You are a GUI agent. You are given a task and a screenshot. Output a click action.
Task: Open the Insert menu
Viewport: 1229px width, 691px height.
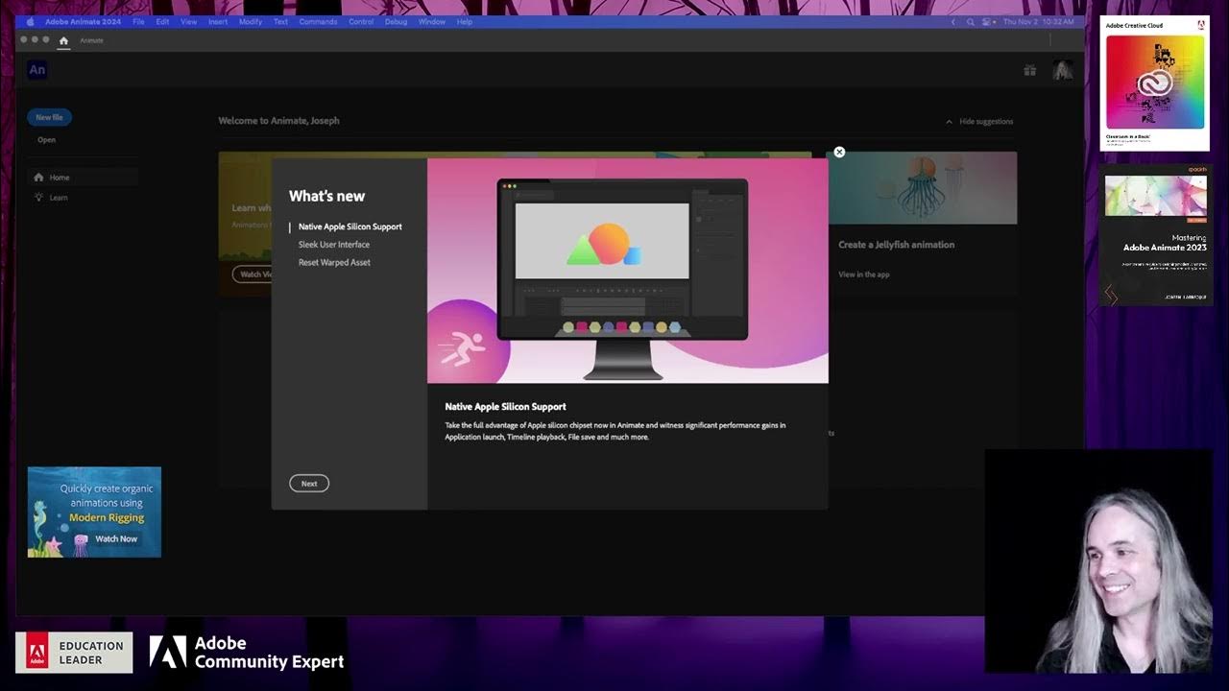click(218, 21)
